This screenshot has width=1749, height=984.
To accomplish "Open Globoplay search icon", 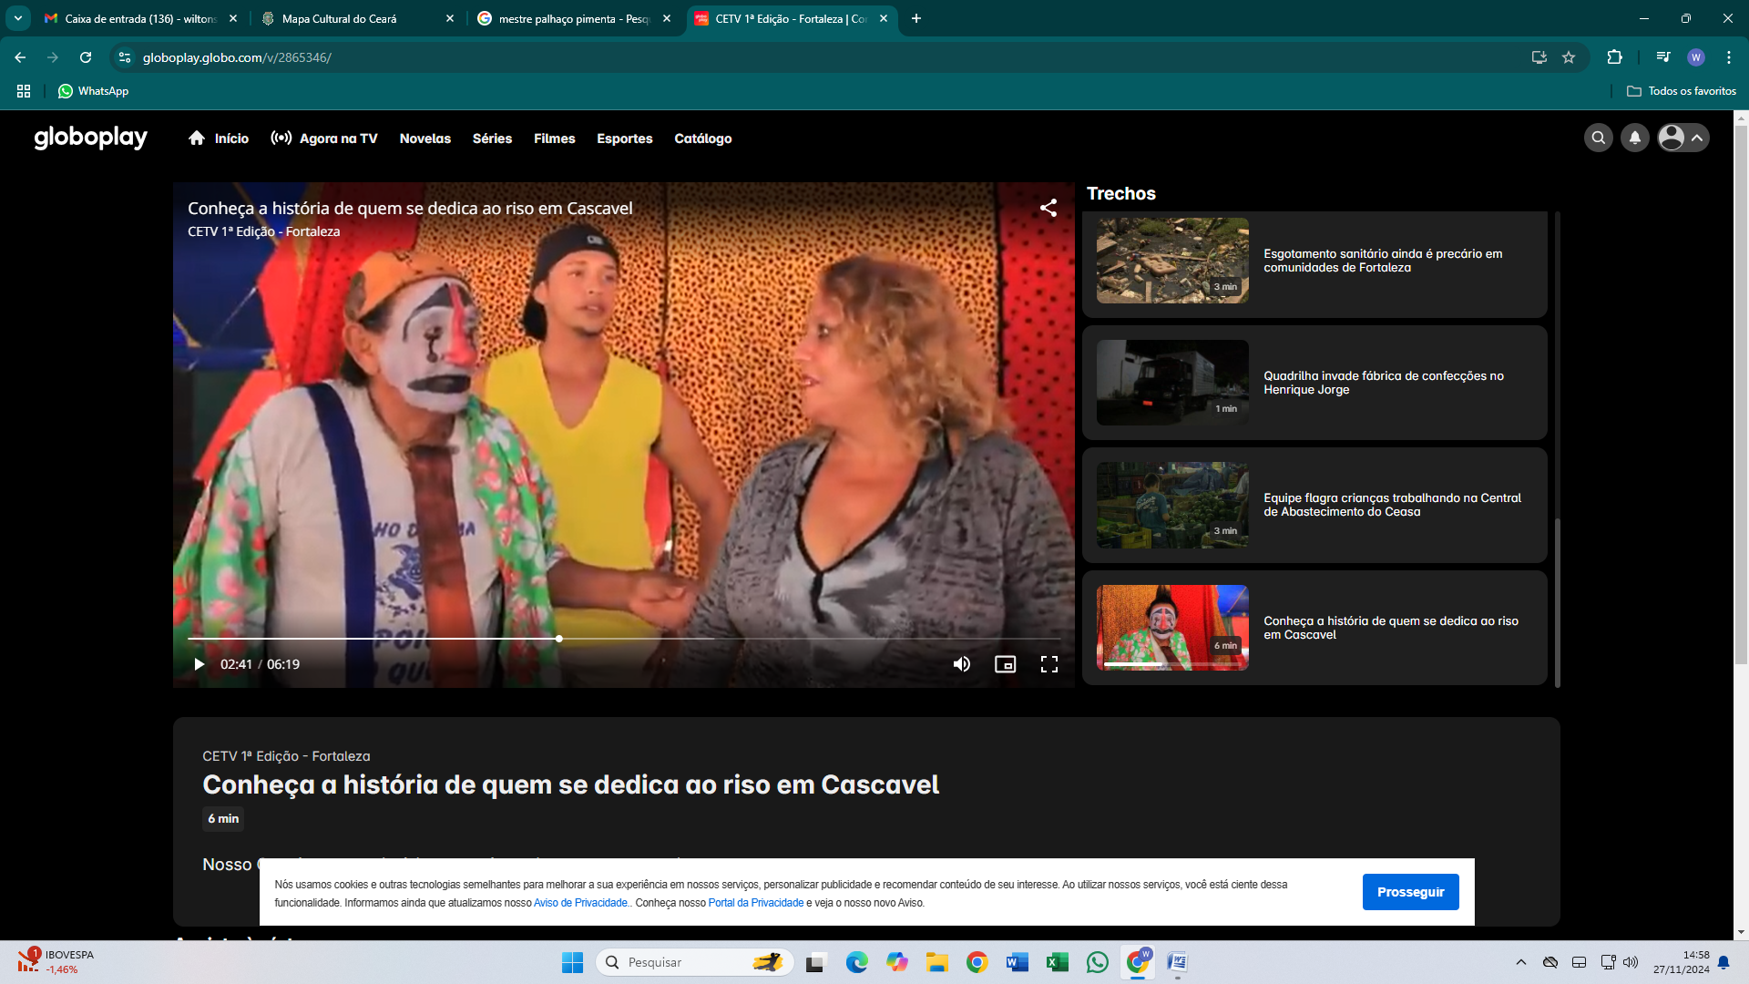I will pos(1598,138).
